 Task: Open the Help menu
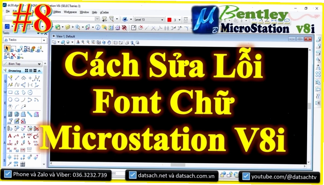95,12
